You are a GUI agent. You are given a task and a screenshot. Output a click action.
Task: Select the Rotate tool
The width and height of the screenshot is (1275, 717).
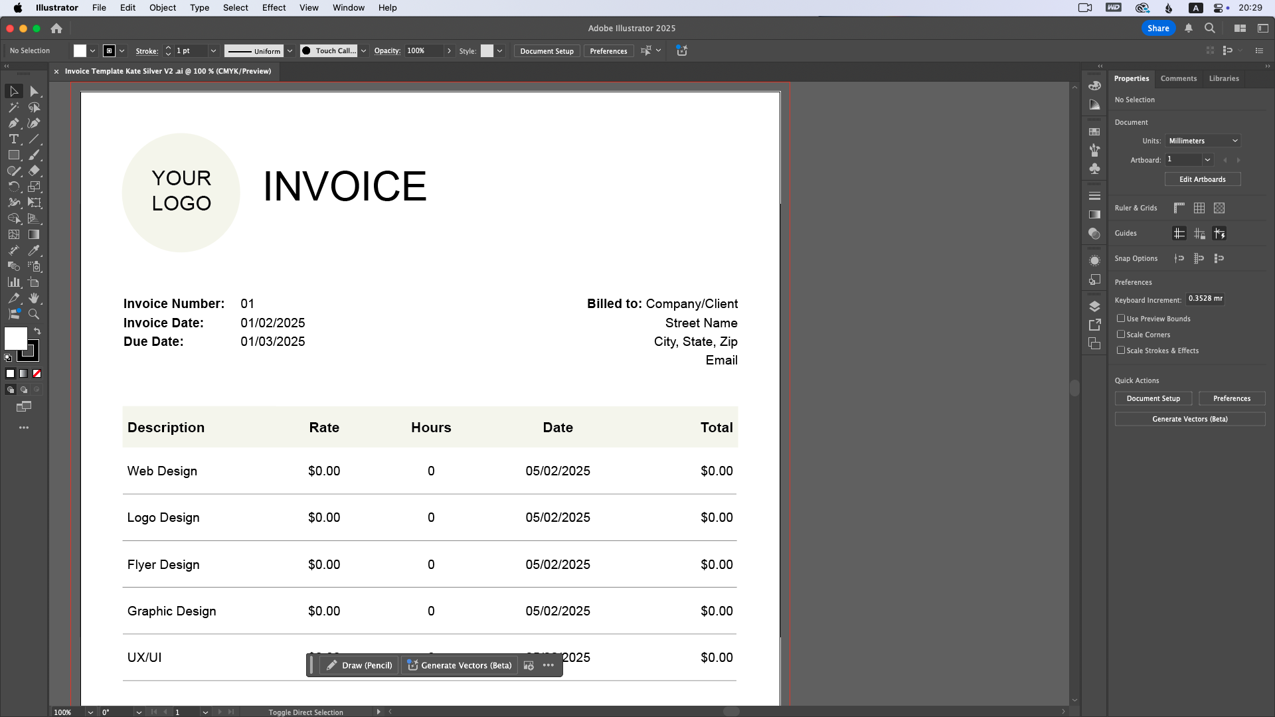13,187
